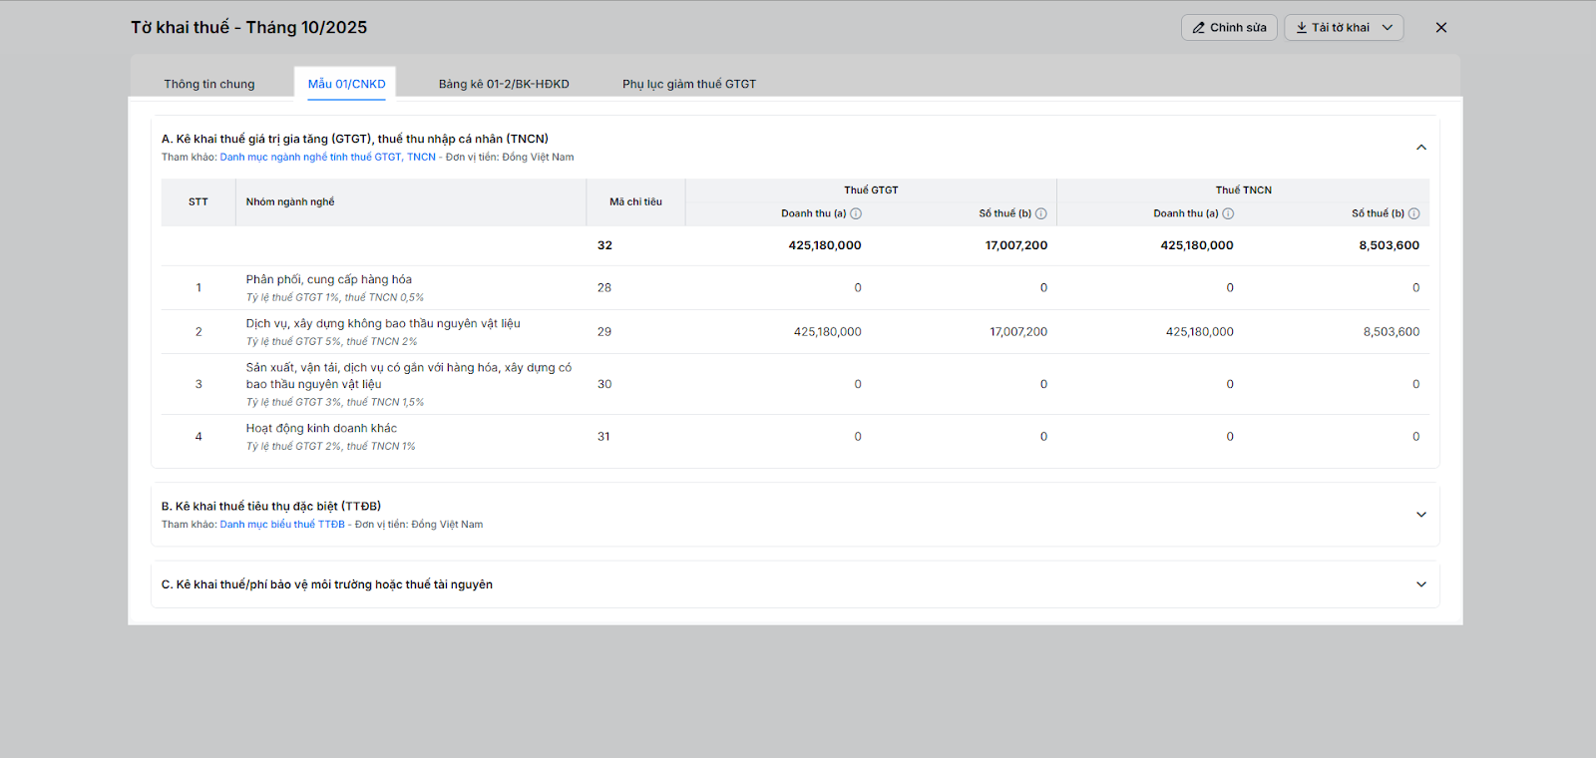Click info icon next to Thuế TNCN Số thuế (b)
Image resolution: width=1596 pixels, height=758 pixels.
coord(1413,213)
